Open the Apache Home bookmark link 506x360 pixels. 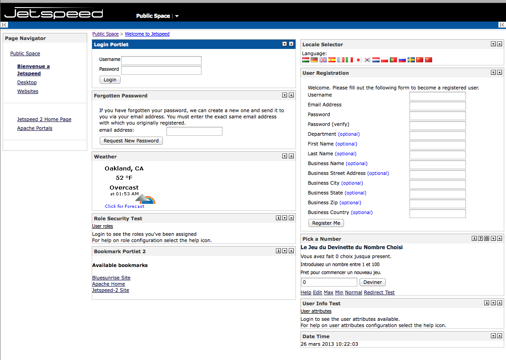point(109,284)
